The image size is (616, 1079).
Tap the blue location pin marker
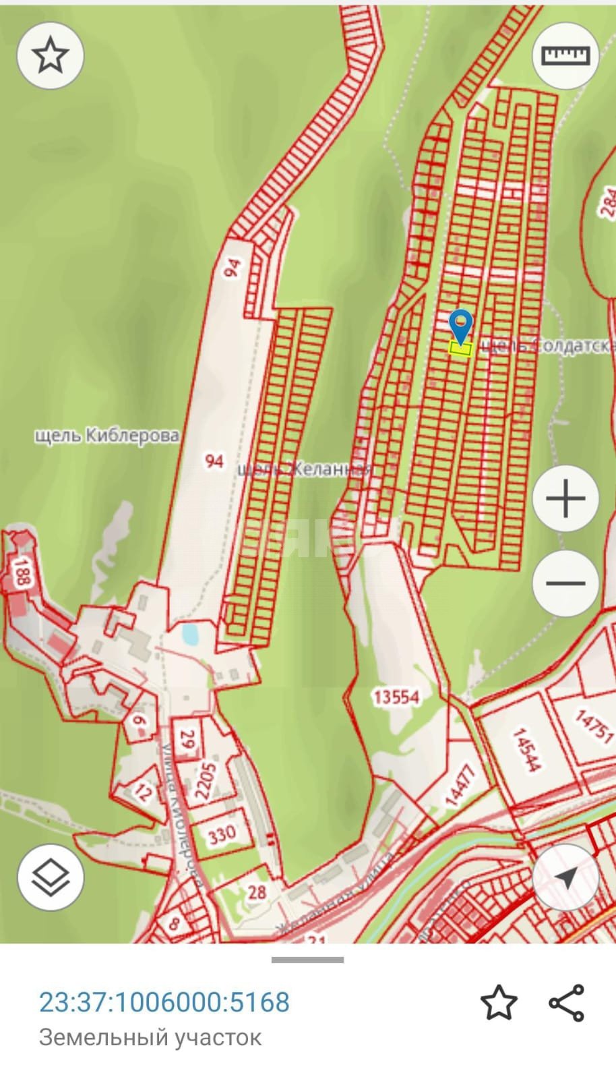pos(461,327)
